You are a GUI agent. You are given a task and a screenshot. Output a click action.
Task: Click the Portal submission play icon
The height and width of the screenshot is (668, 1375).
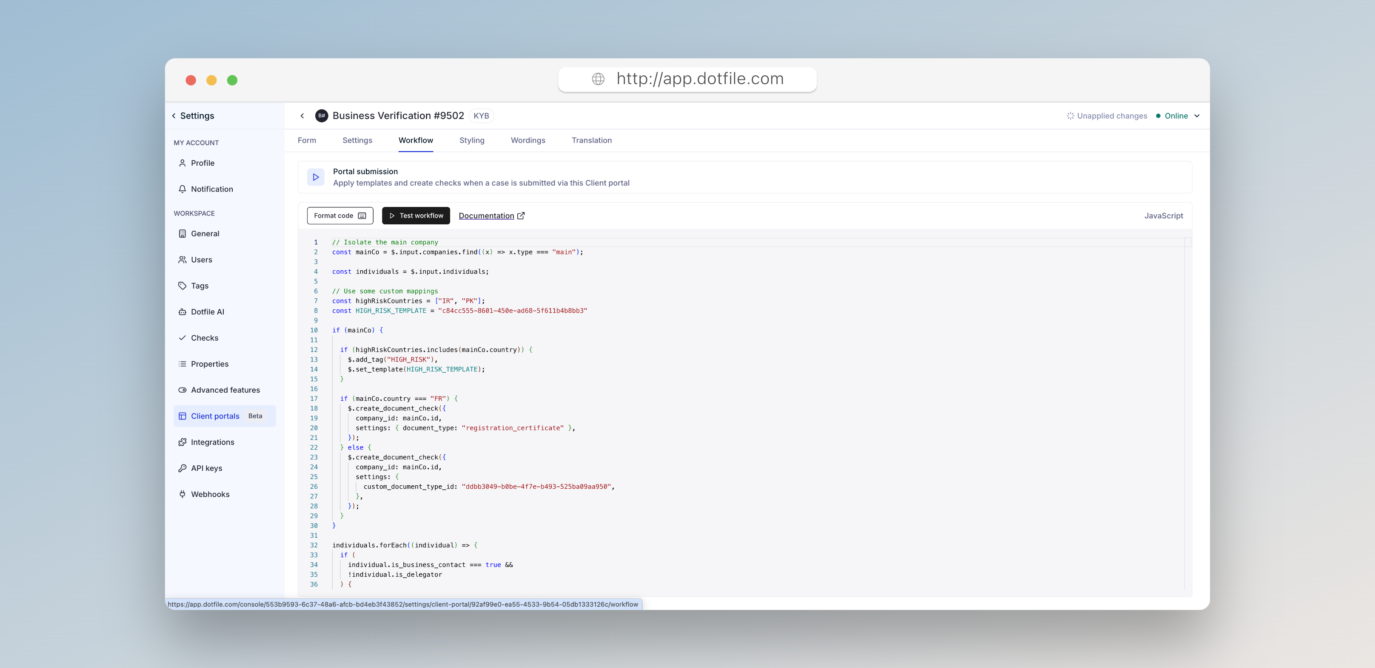click(x=316, y=177)
